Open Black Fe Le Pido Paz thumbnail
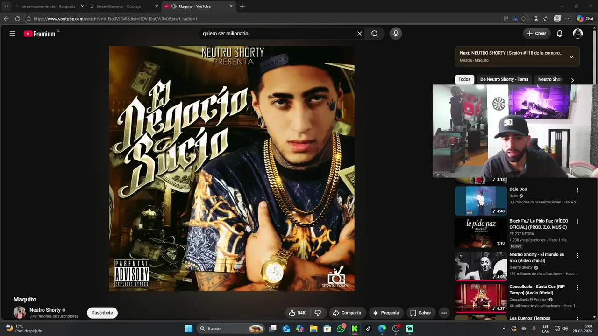 pyautogui.click(x=481, y=233)
